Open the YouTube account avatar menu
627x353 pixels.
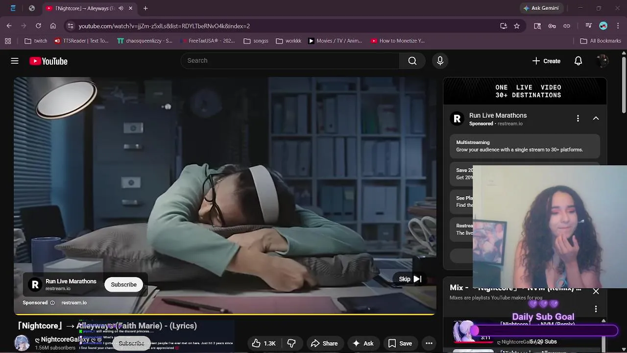point(603,61)
